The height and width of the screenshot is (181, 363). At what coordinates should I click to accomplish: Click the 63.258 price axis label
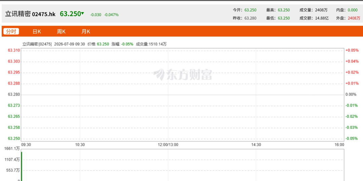tap(14, 127)
